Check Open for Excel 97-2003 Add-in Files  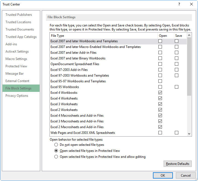pos(160,70)
